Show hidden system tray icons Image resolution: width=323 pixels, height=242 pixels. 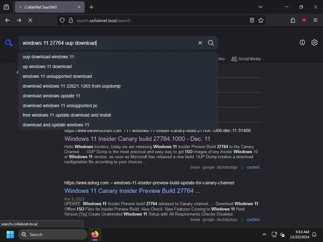pos(264,234)
